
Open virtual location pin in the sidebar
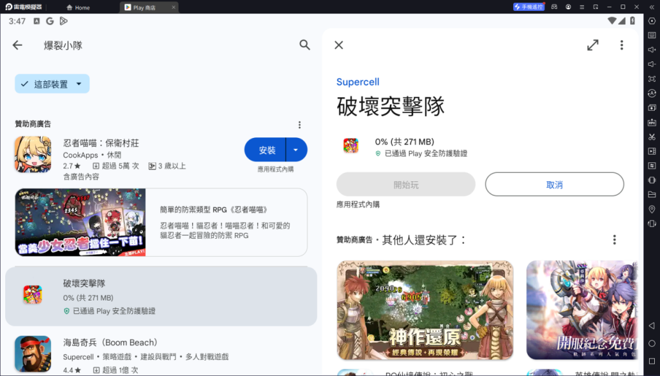coord(652,209)
